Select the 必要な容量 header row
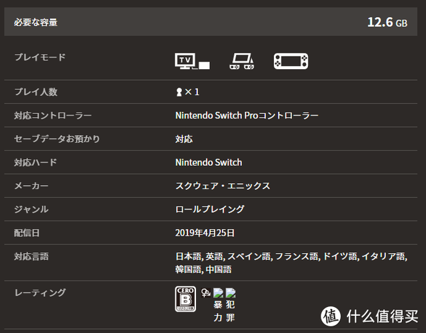The image size is (426, 333). [213, 22]
